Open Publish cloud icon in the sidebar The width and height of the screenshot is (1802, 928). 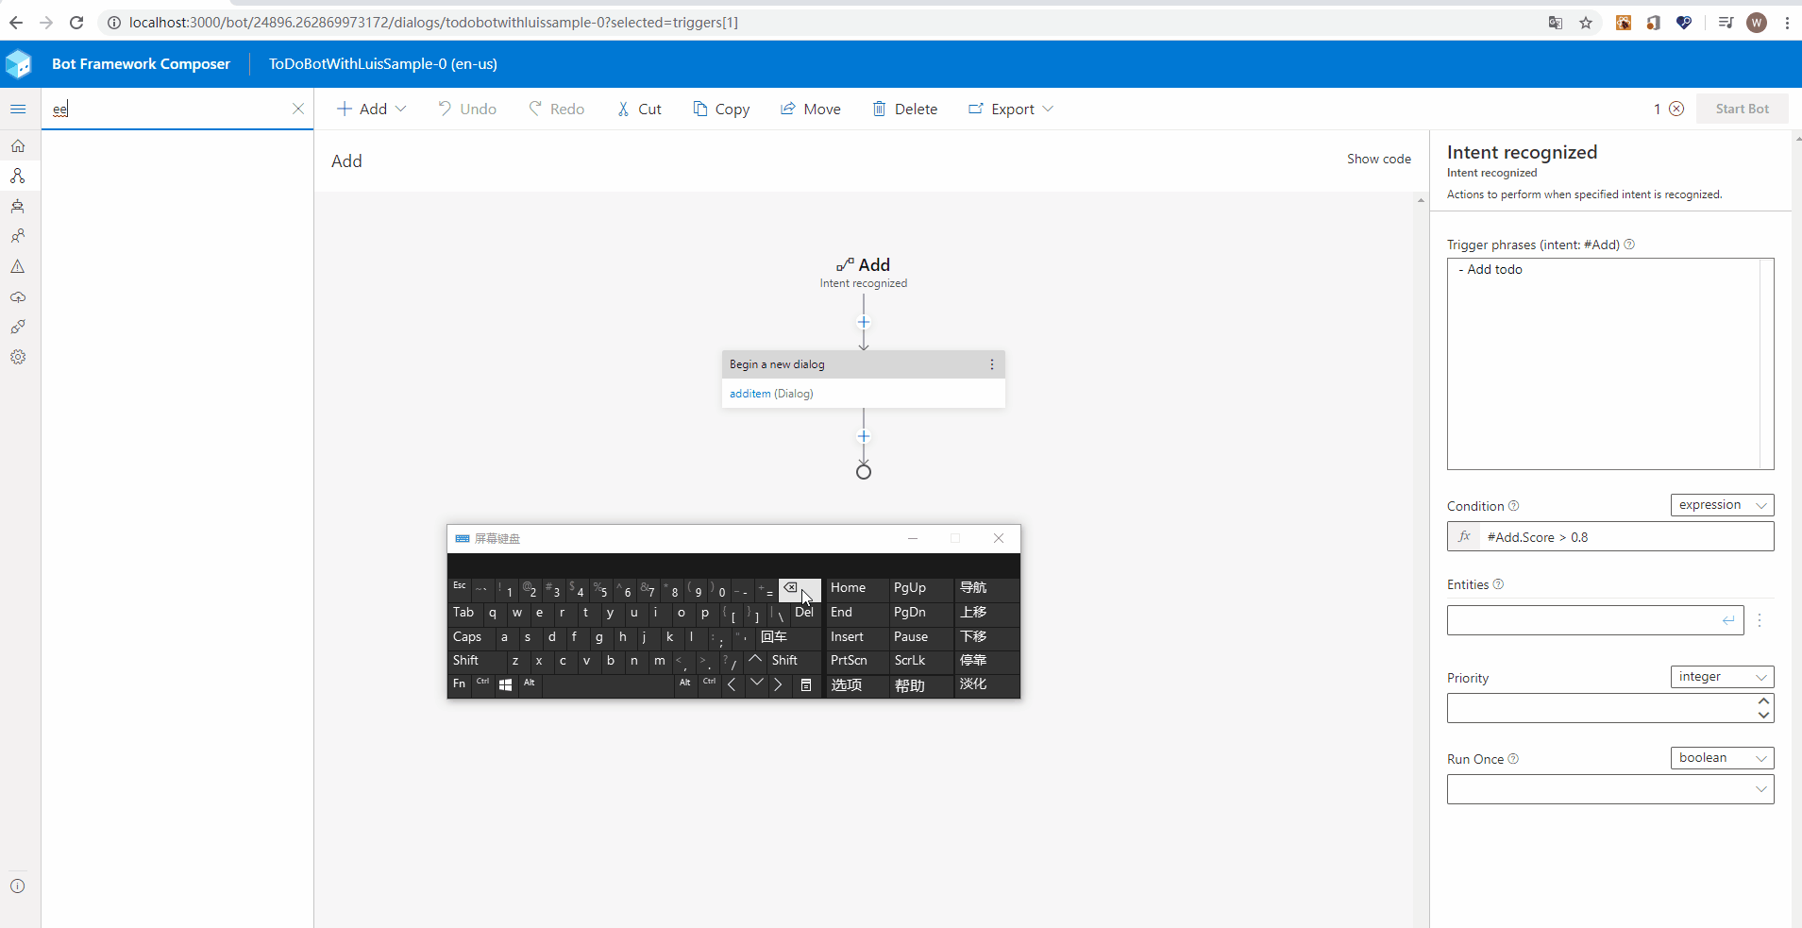click(x=18, y=297)
